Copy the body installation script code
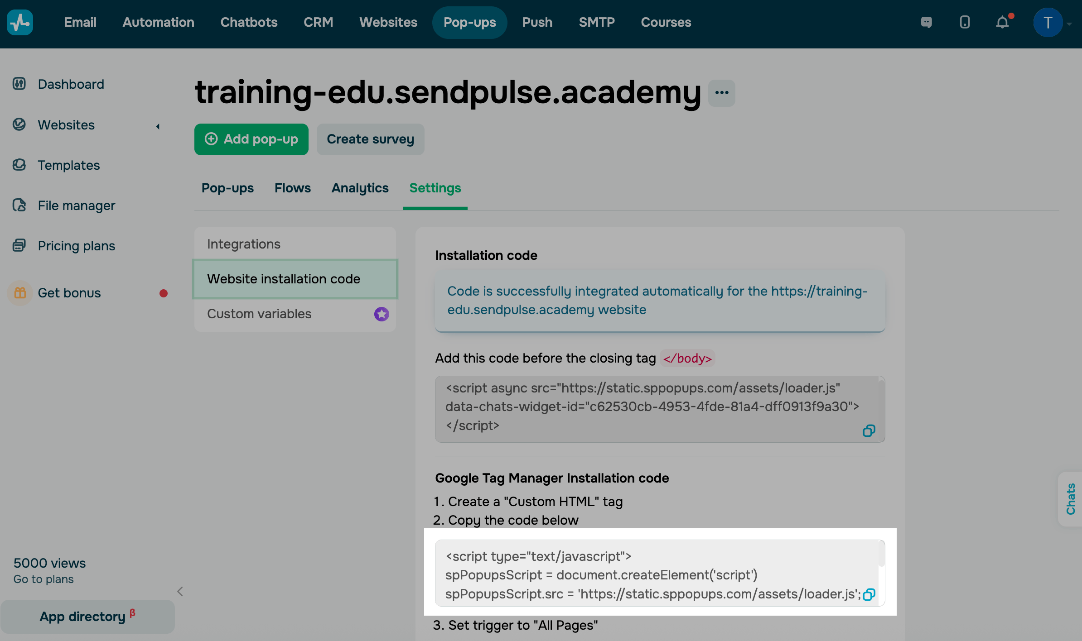This screenshot has width=1082, height=641. coord(869,431)
